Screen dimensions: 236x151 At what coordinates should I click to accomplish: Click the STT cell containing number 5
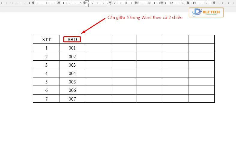click(46, 82)
